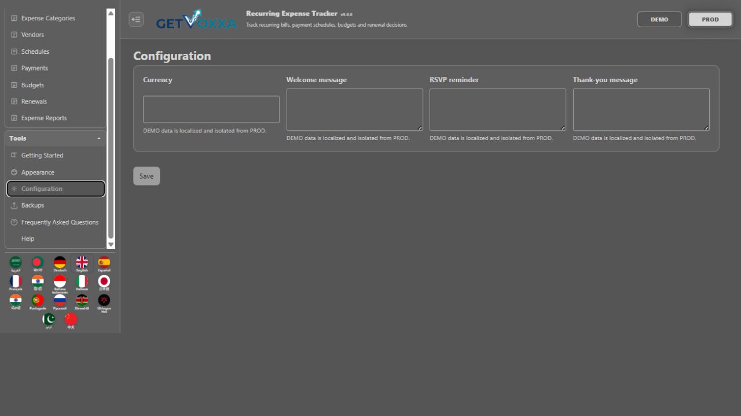Click the Save button
This screenshot has width=741, height=416.
146,176
